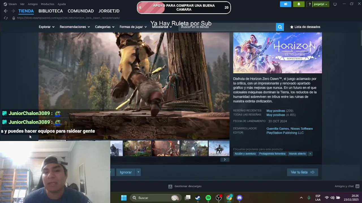Click Ver tu lista button
362x203 pixels.
pyautogui.click(x=303, y=172)
